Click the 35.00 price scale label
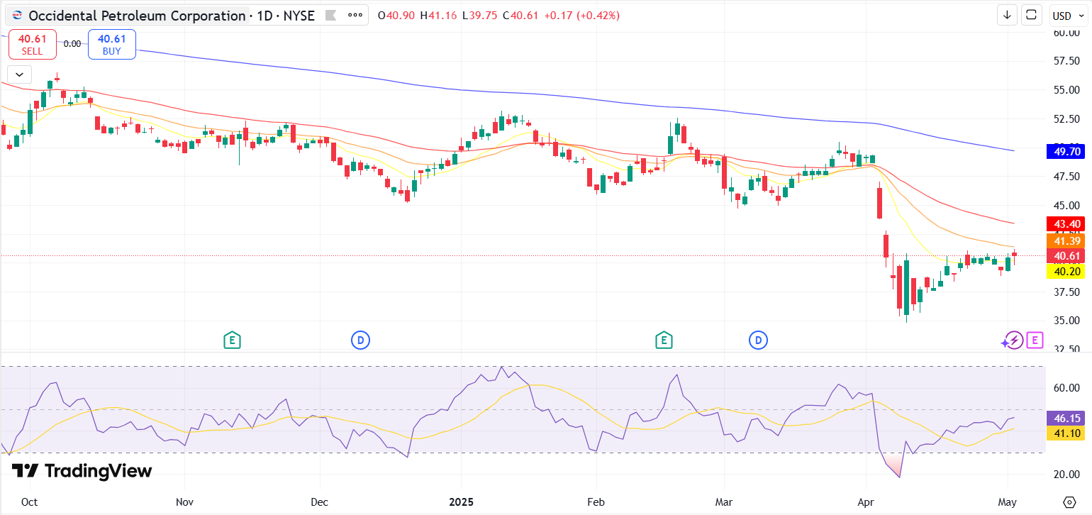 click(x=1066, y=320)
